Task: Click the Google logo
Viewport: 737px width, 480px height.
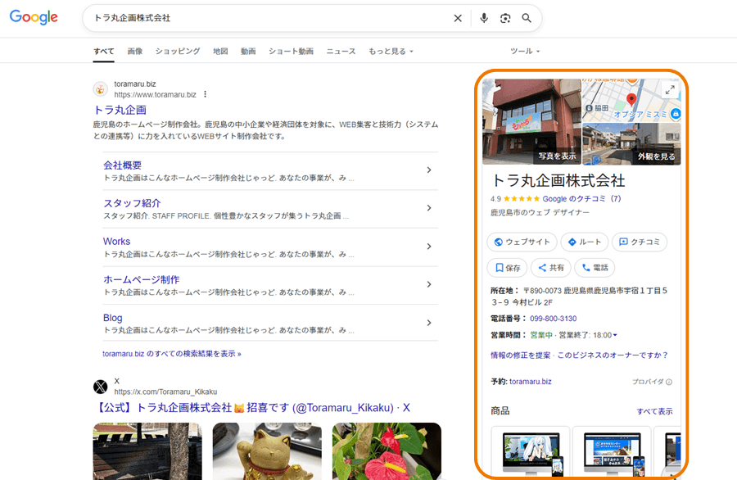Action: coord(34,17)
